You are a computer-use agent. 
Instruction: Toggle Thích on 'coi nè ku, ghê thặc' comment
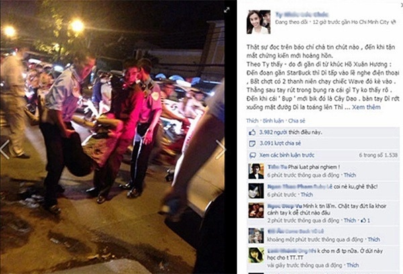pyautogui.click(x=307, y=194)
